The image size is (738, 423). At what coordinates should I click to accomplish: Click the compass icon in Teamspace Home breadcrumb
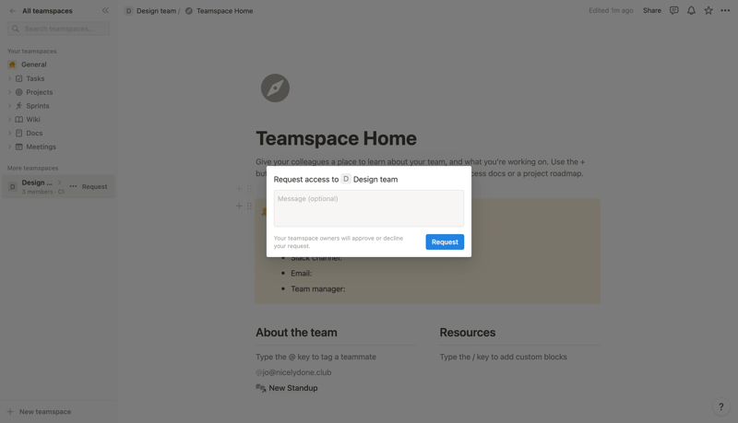[189, 11]
